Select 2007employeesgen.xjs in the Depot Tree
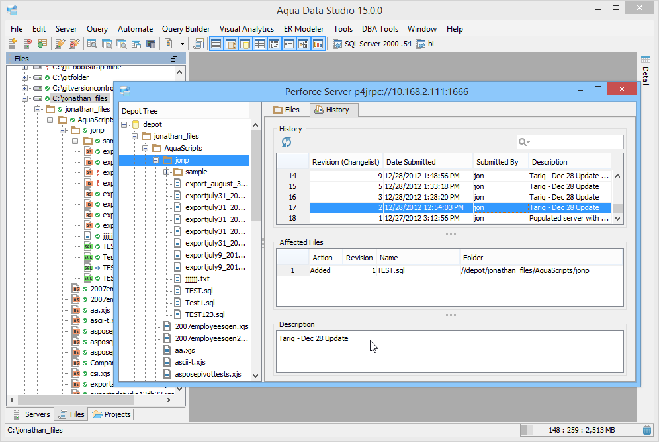Image resolution: width=659 pixels, height=442 pixels. tap(212, 326)
